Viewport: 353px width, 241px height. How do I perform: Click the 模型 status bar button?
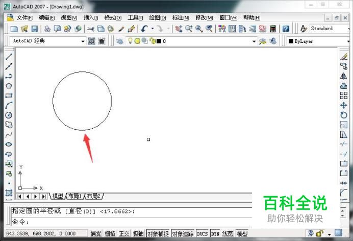click(x=242, y=233)
